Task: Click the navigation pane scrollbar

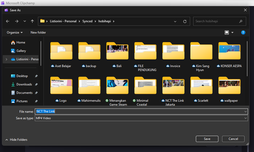Action: click(x=41, y=53)
